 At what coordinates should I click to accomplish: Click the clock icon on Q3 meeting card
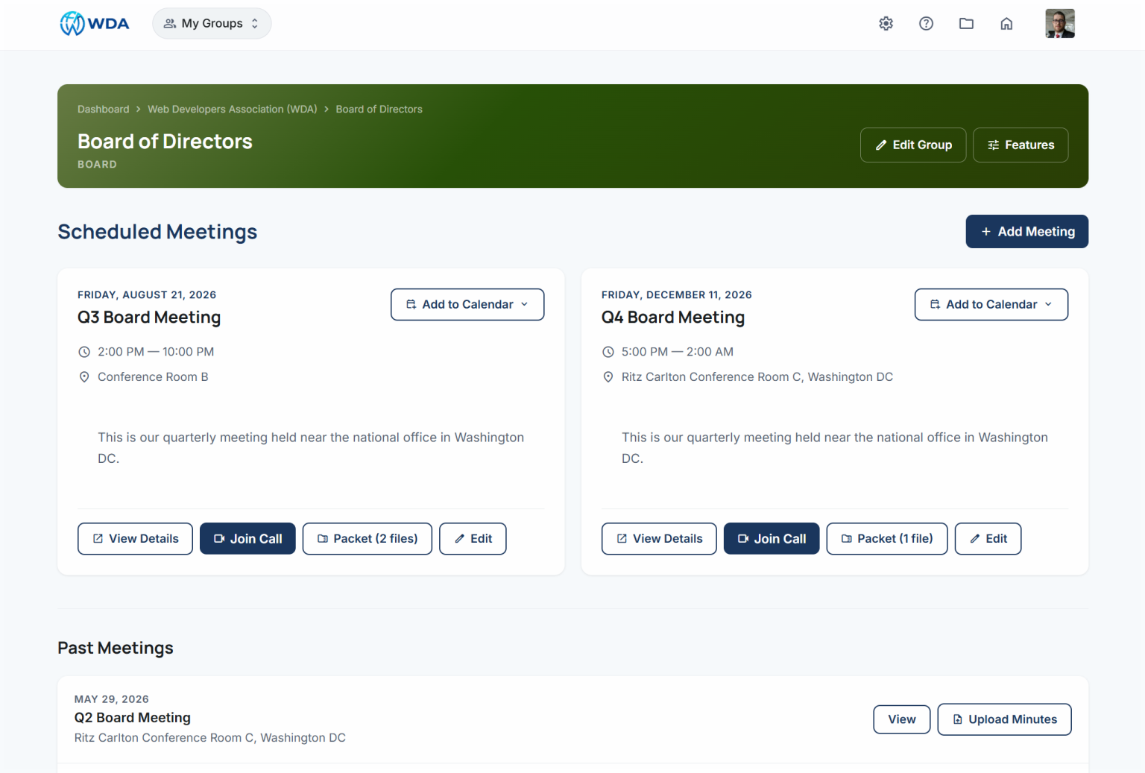pyautogui.click(x=84, y=352)
